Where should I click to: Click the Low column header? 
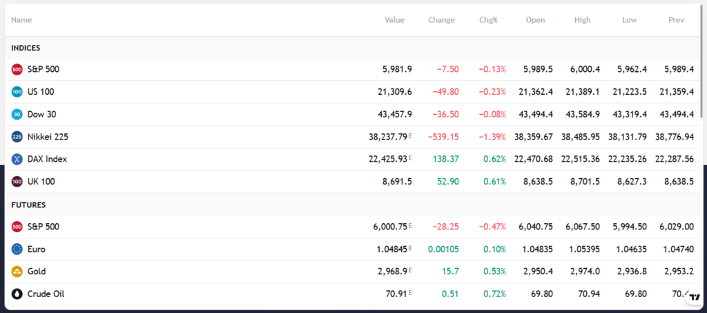coord(630,20)
